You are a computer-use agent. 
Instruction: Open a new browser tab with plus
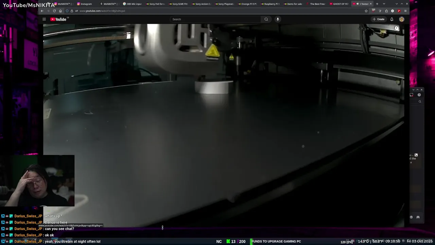[377, 4]
